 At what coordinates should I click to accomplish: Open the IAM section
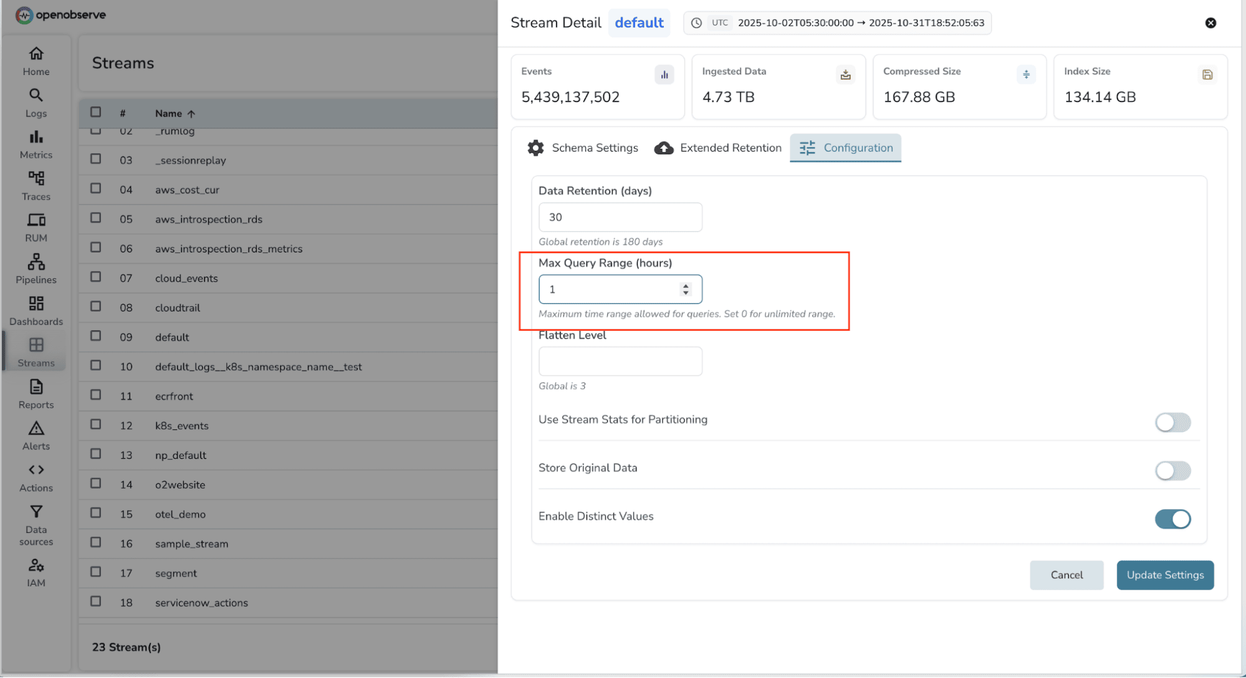[x=36, y=572]
